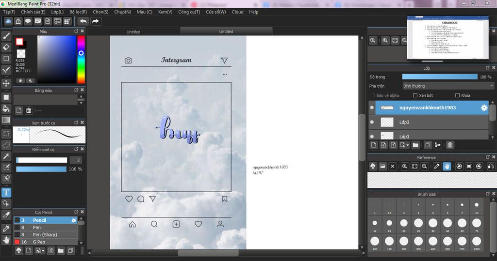Viewport: 497px width, 261px height.
Task: Float the Brush Size panel
Action: tap(488, 194)
